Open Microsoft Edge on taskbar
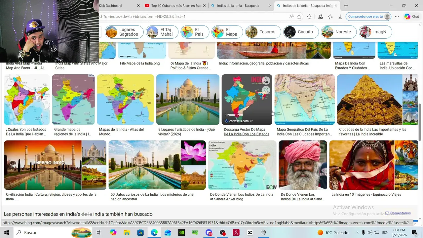Viewport: 423px width, 238px height. pyautogui.click(x=154, y=232)
